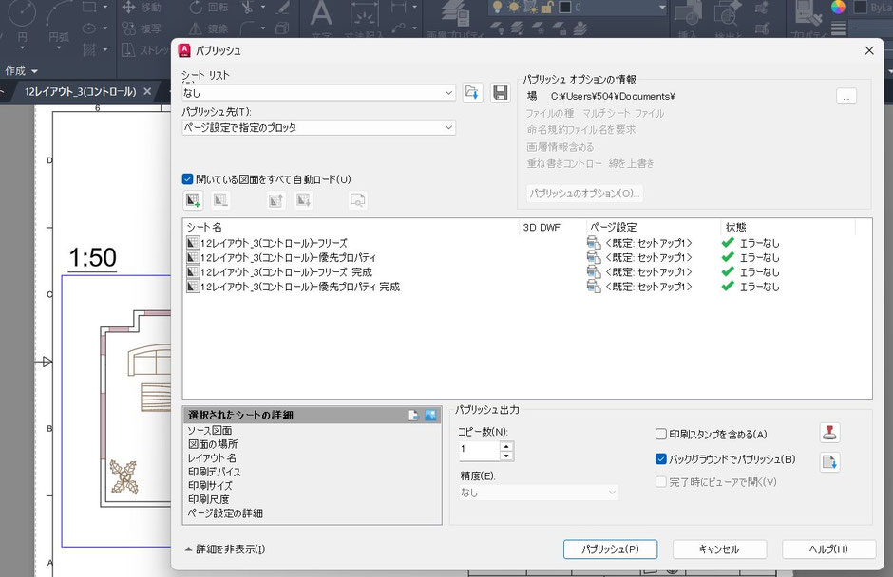
Task: Toggle 開いている図面をすべて自動ロード checkbox
Action: [x=188, y=179]
